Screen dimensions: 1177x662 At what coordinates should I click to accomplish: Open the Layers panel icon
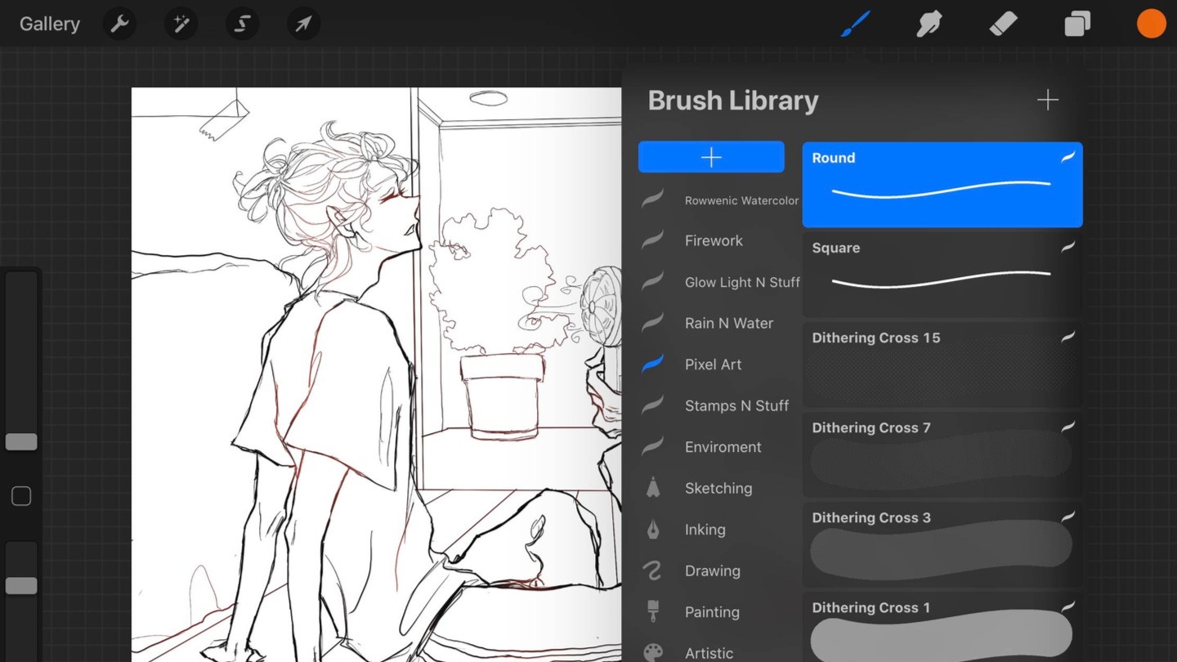1077,24
